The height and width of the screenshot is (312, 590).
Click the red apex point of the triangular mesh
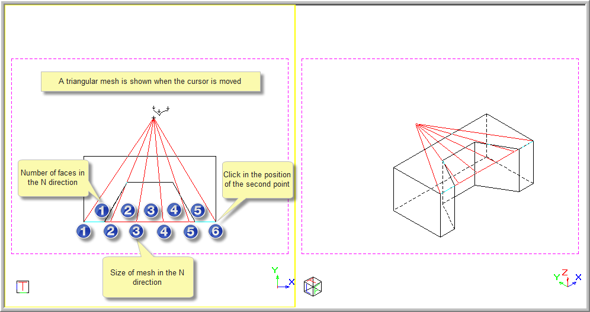154,119
